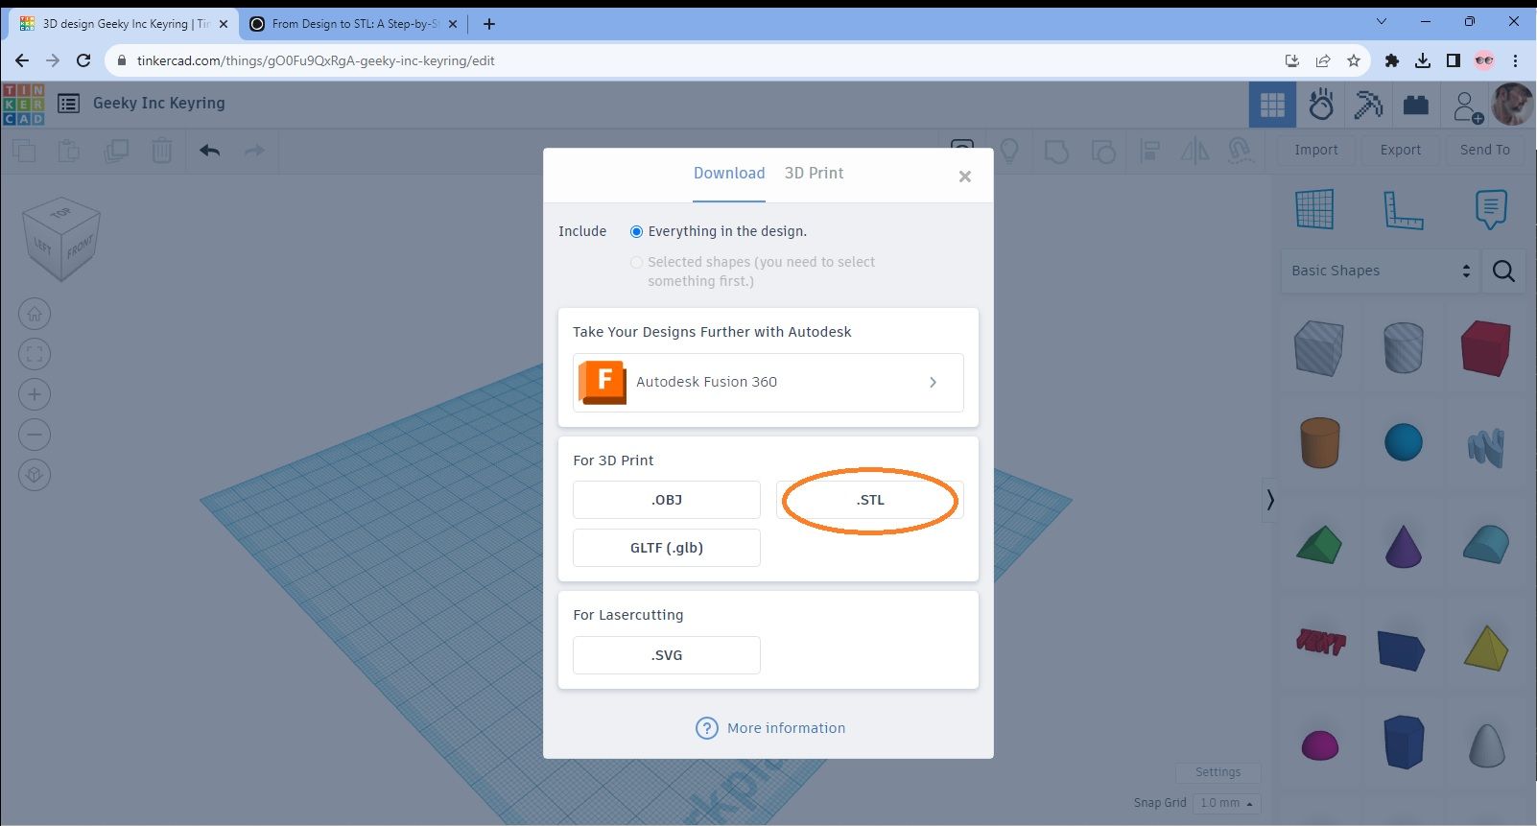Select the orange Cylinder shape
The height and width of the screenshot is (826, 1537).
point(1320,442)
